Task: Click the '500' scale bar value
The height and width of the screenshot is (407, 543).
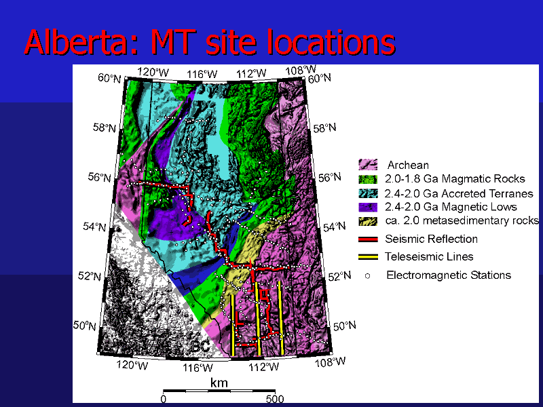Action: 275,399
